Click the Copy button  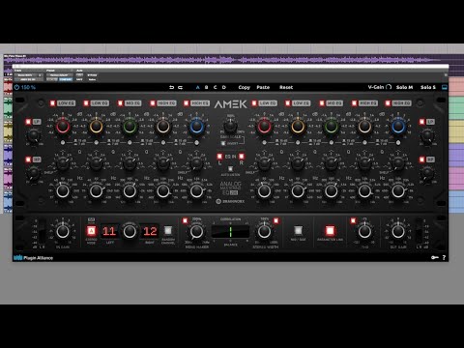(x=245, y=87)
